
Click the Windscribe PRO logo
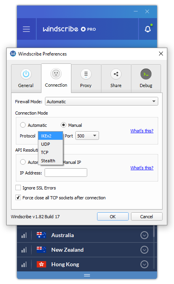[x=69, y=29]
